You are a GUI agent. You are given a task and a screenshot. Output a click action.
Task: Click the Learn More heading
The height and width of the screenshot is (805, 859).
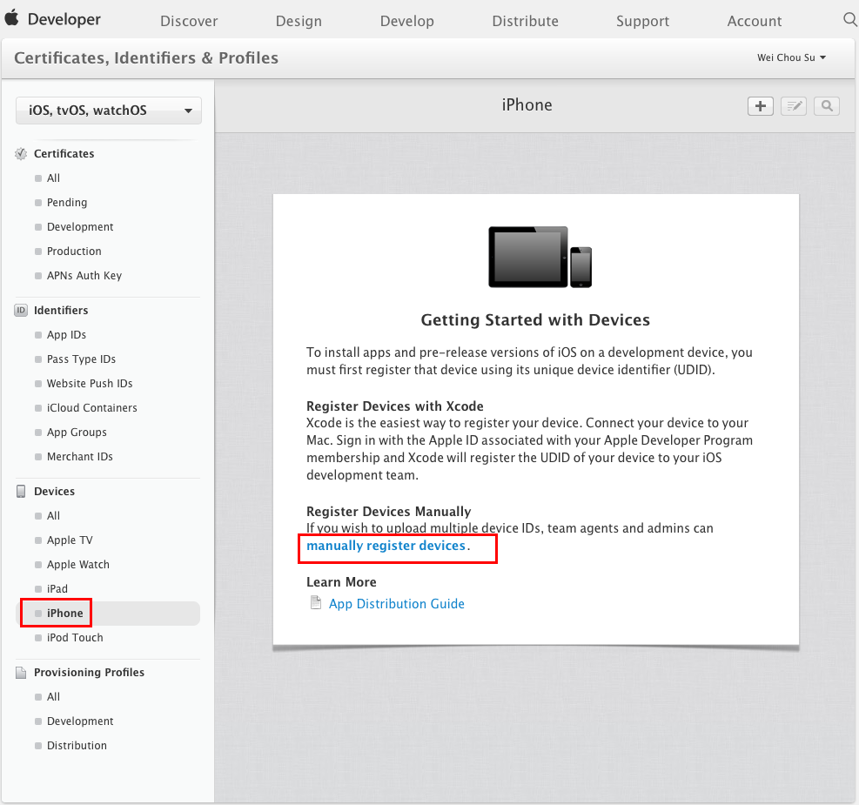(x=341, y=582)
